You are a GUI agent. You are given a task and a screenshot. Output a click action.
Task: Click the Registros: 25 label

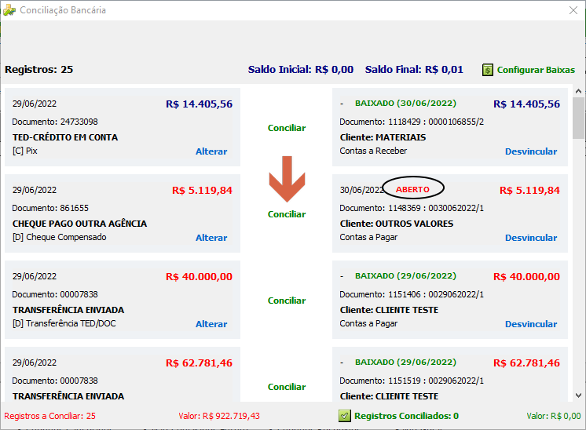(x=38, y=70)
